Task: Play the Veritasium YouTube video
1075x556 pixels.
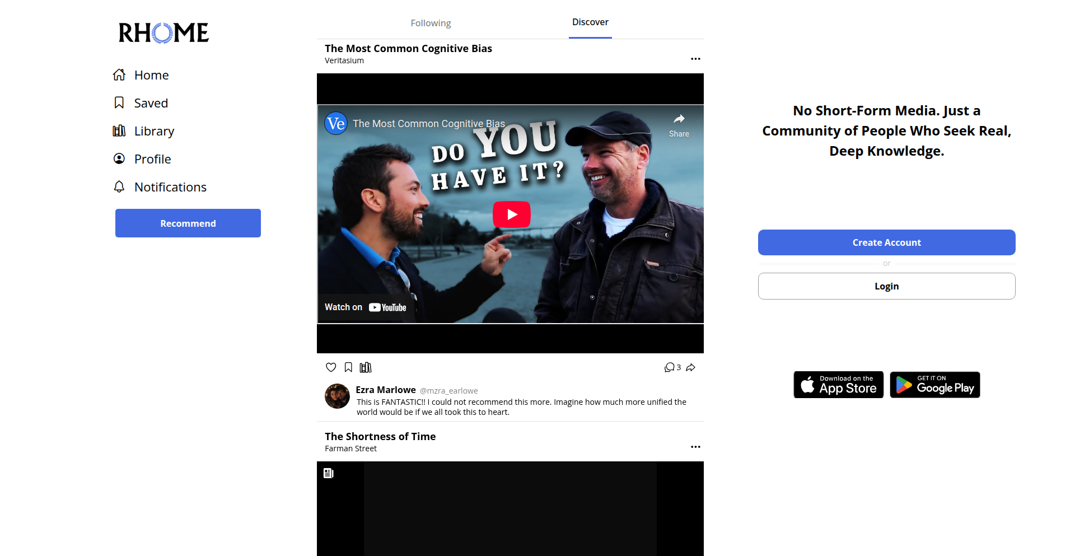Action: [512, 214]
